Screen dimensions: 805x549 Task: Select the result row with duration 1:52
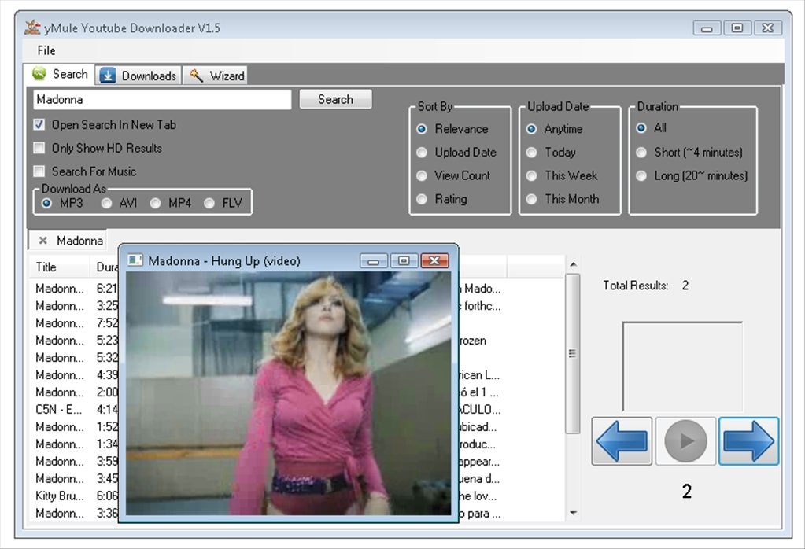coord(75,427)
